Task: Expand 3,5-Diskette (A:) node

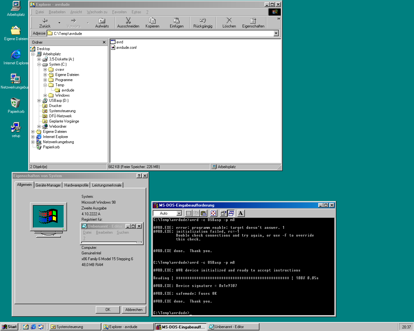Action: (x=39, y=59)
